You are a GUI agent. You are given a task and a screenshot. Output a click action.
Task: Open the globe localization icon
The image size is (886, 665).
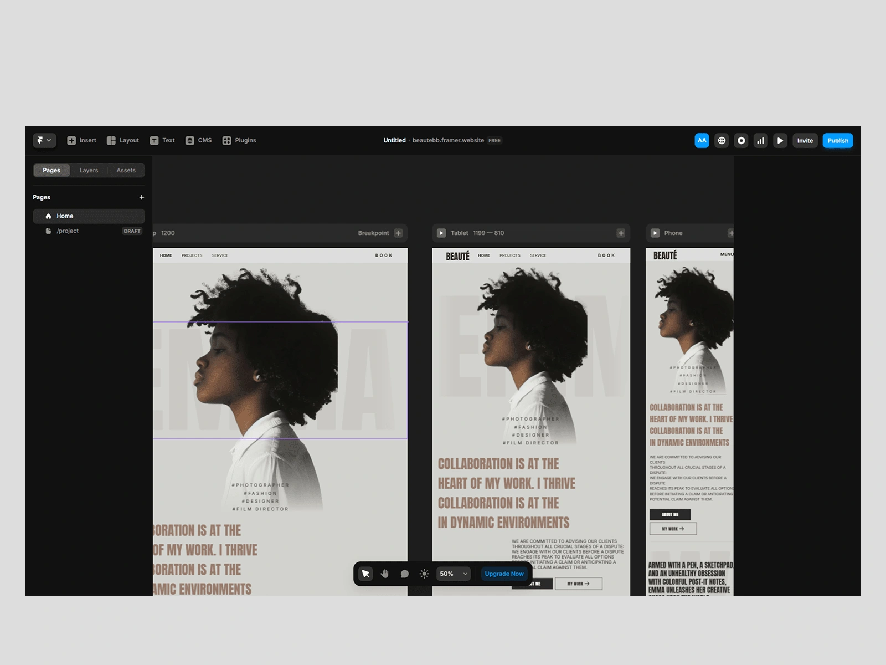click(x=722, y=140)
